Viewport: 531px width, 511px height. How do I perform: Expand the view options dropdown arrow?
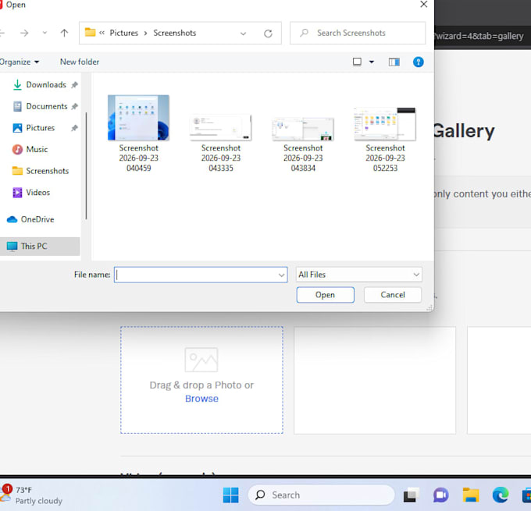click(372, 62)
